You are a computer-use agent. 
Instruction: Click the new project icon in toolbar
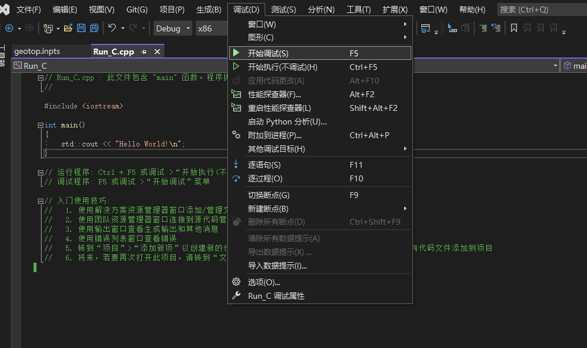(48, 28)
